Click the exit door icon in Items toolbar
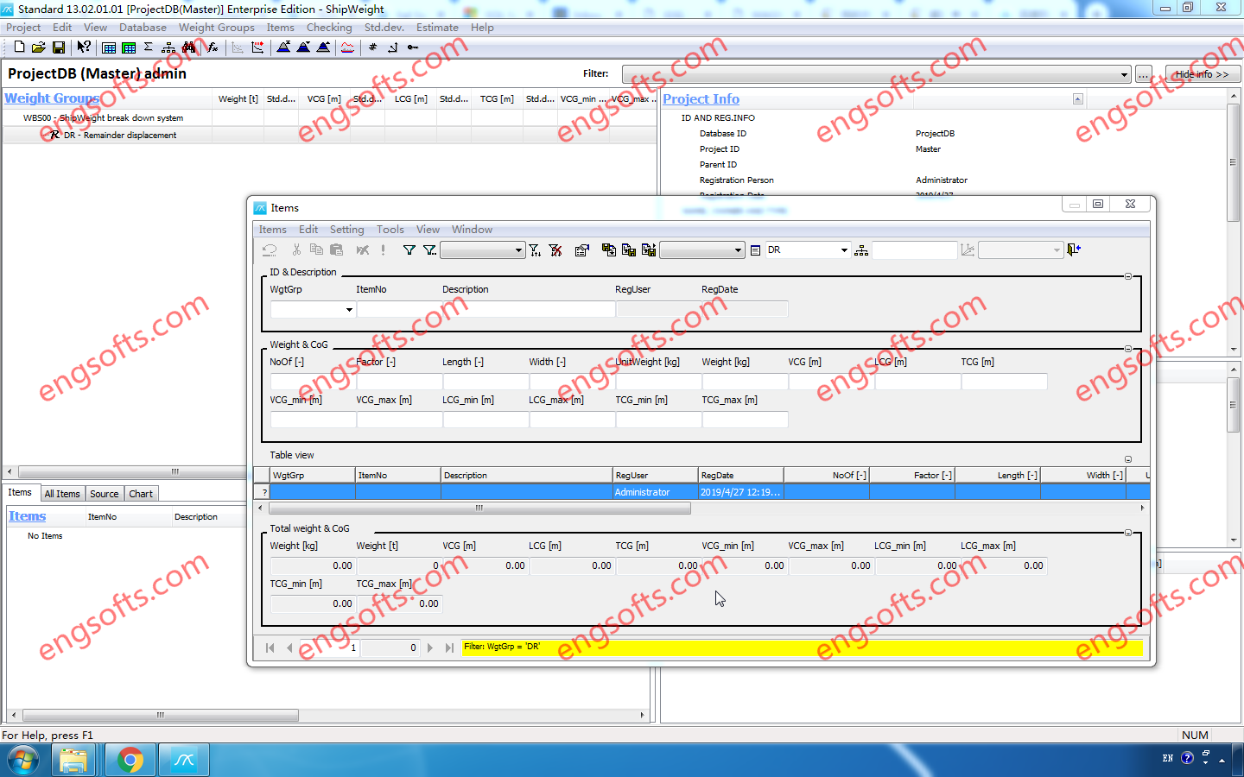Screen dimensions: 1244x777 (1074, 250)
